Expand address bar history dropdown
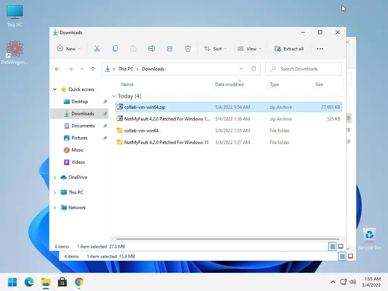Viewport: 388px width, 291px height. point(241,69)
